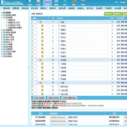
Task: Open 批量设置栏目属性 in the sidebar tree
Action: (15, 28)
